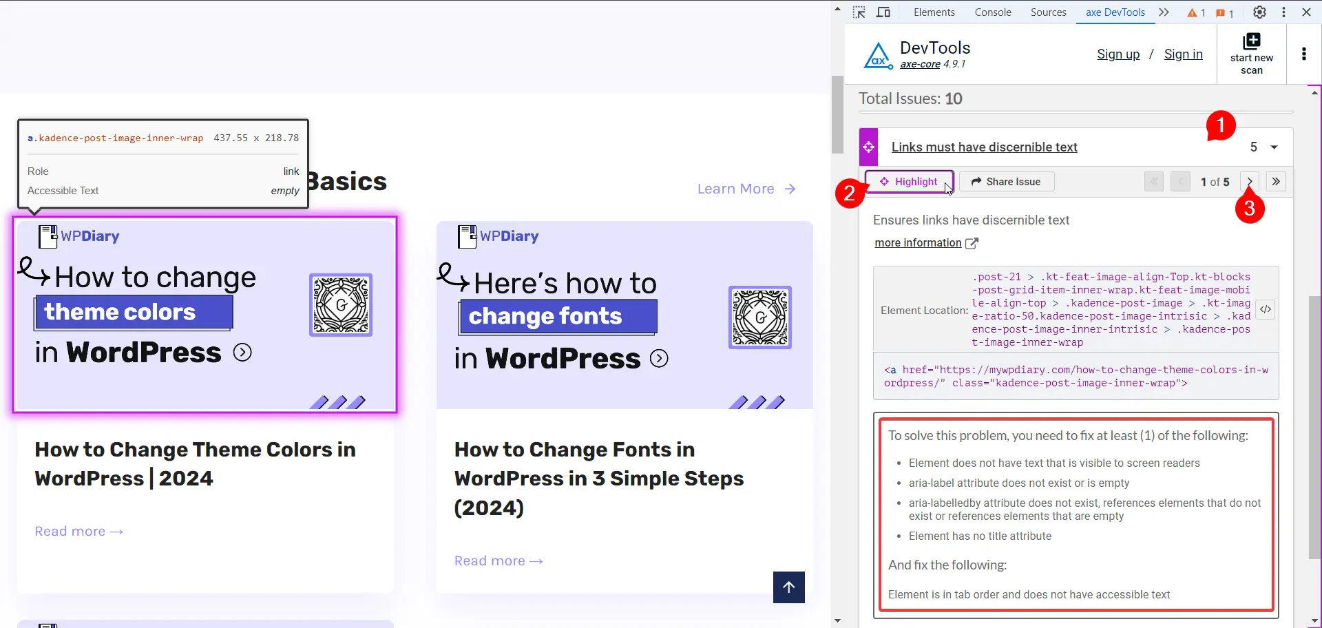Viewport: 1322px width, 628px height.
Task: Close the DevTools panel
Action: 1306,12
